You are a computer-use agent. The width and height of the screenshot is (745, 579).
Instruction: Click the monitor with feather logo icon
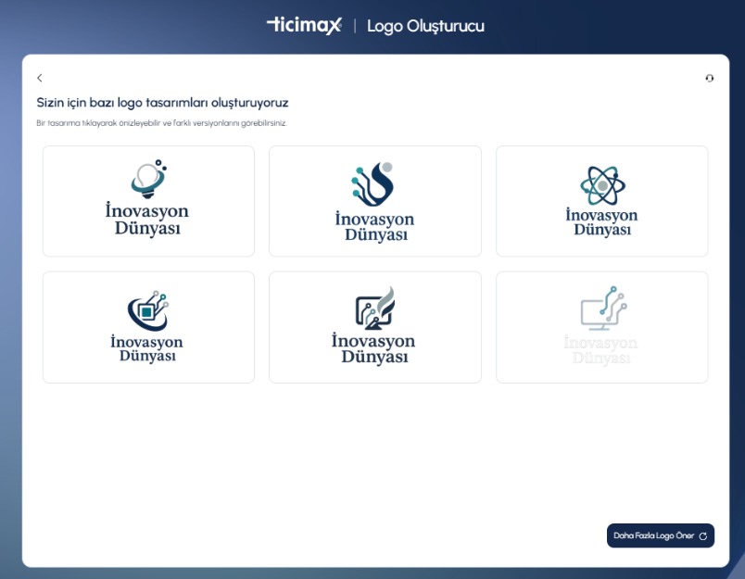pos(374,308)
